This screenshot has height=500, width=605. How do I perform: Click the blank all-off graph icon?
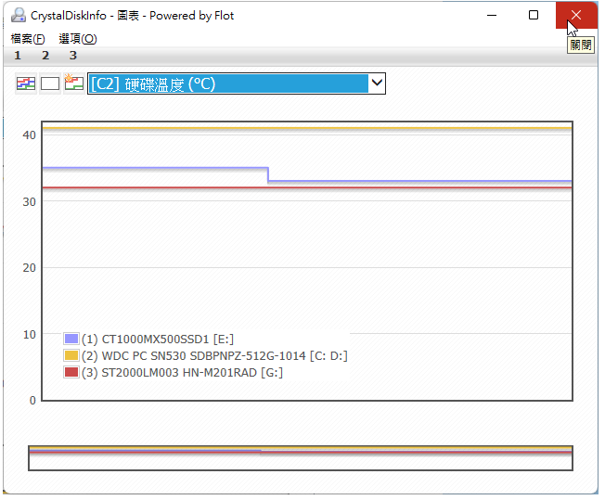click(50, 83)
